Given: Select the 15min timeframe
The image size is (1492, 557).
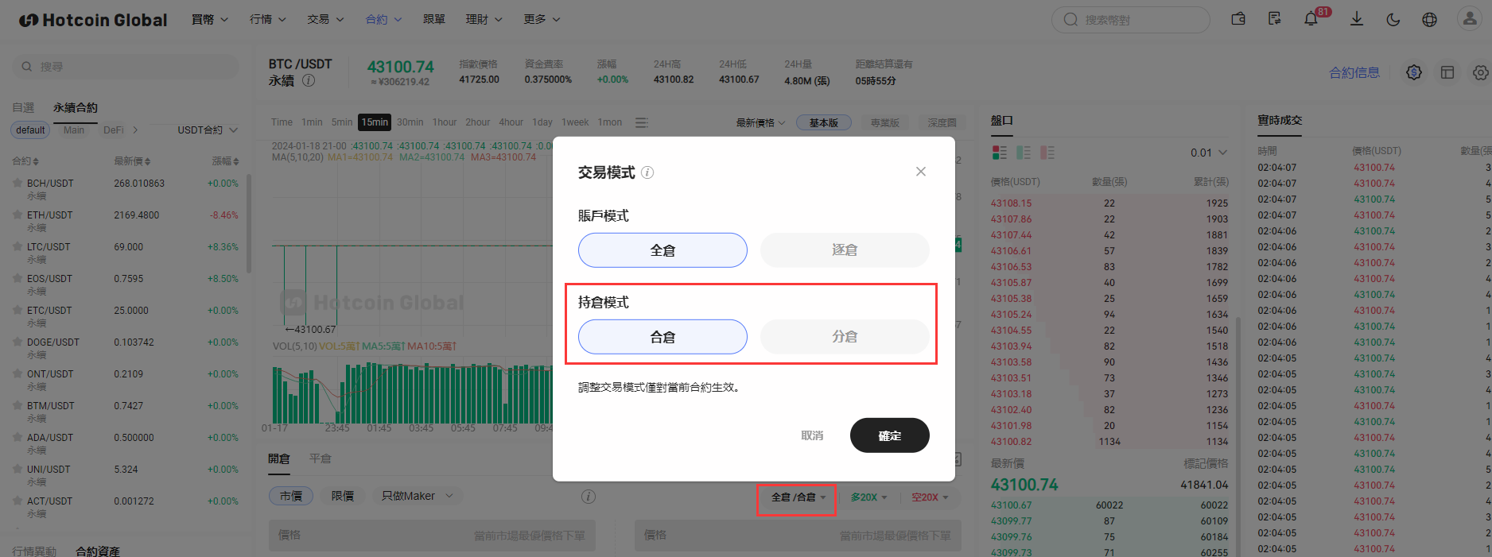Looking at the screenshot, I should (x=375, y=122).
